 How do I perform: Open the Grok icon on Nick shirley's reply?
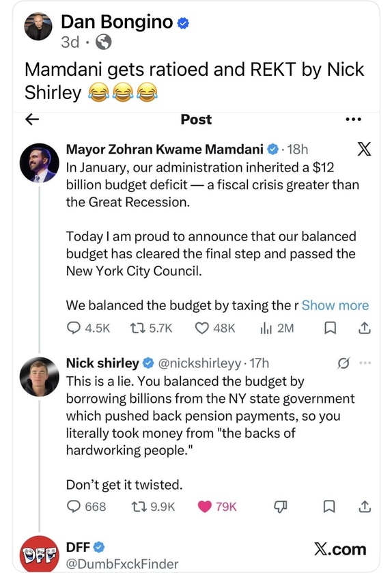[x=344, y=363]
